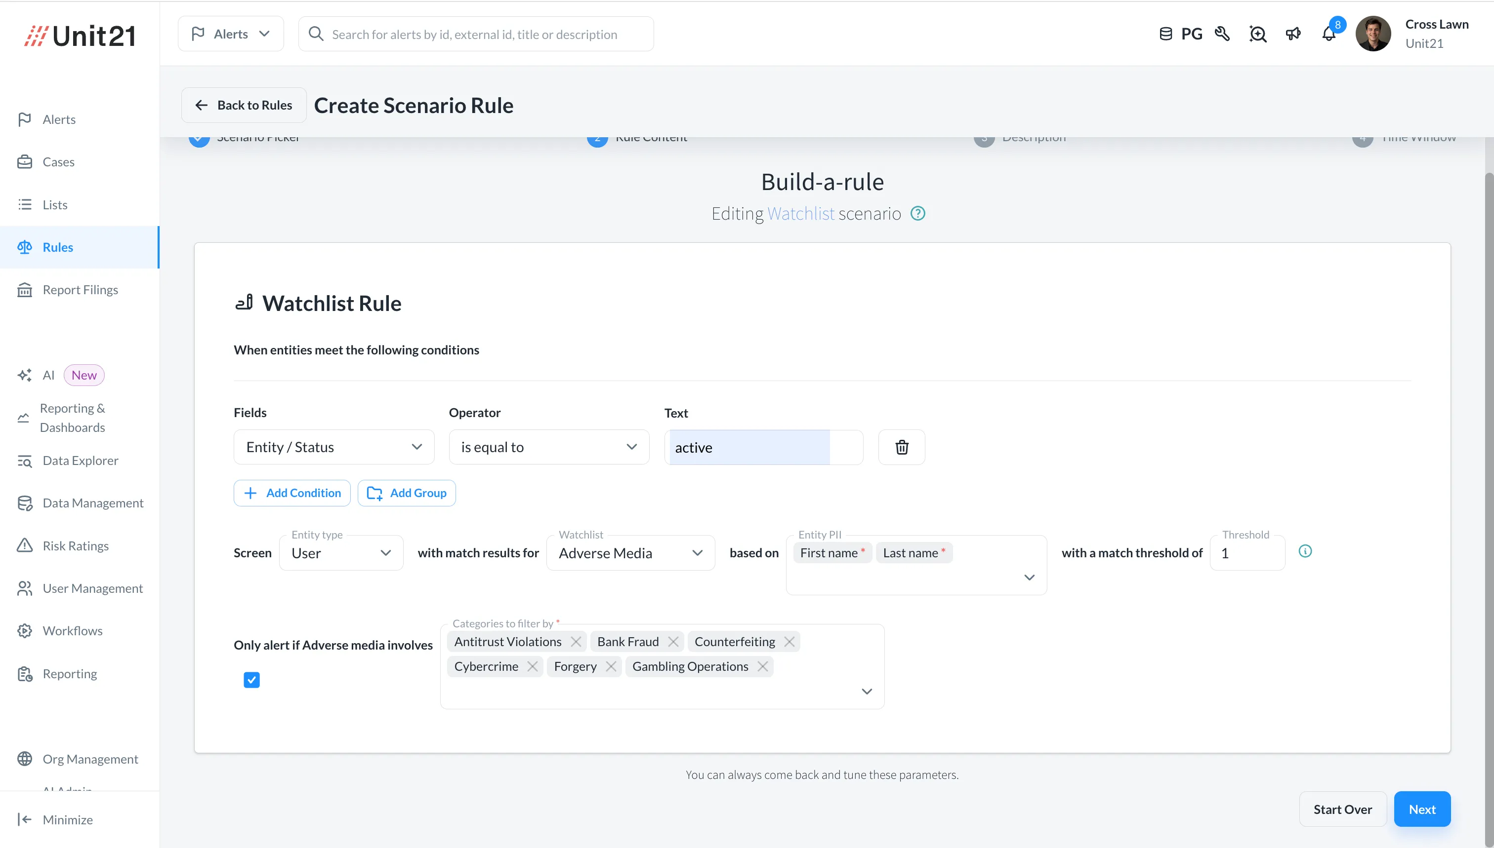Open Data Explorer from the sidebar

coord(80,461)
